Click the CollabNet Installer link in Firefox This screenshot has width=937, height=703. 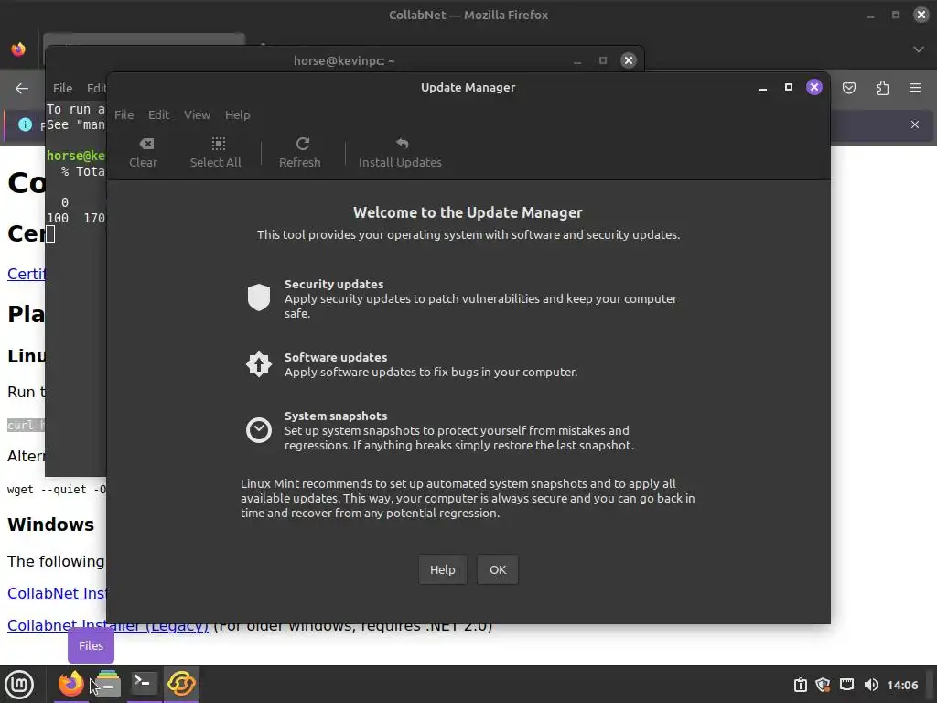pyautogui.click(x=57, y=593)
